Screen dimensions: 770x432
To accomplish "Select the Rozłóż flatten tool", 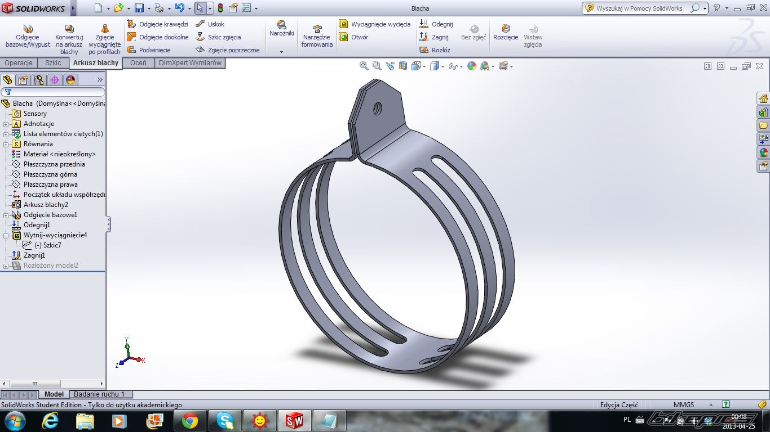I will (435, 50).
